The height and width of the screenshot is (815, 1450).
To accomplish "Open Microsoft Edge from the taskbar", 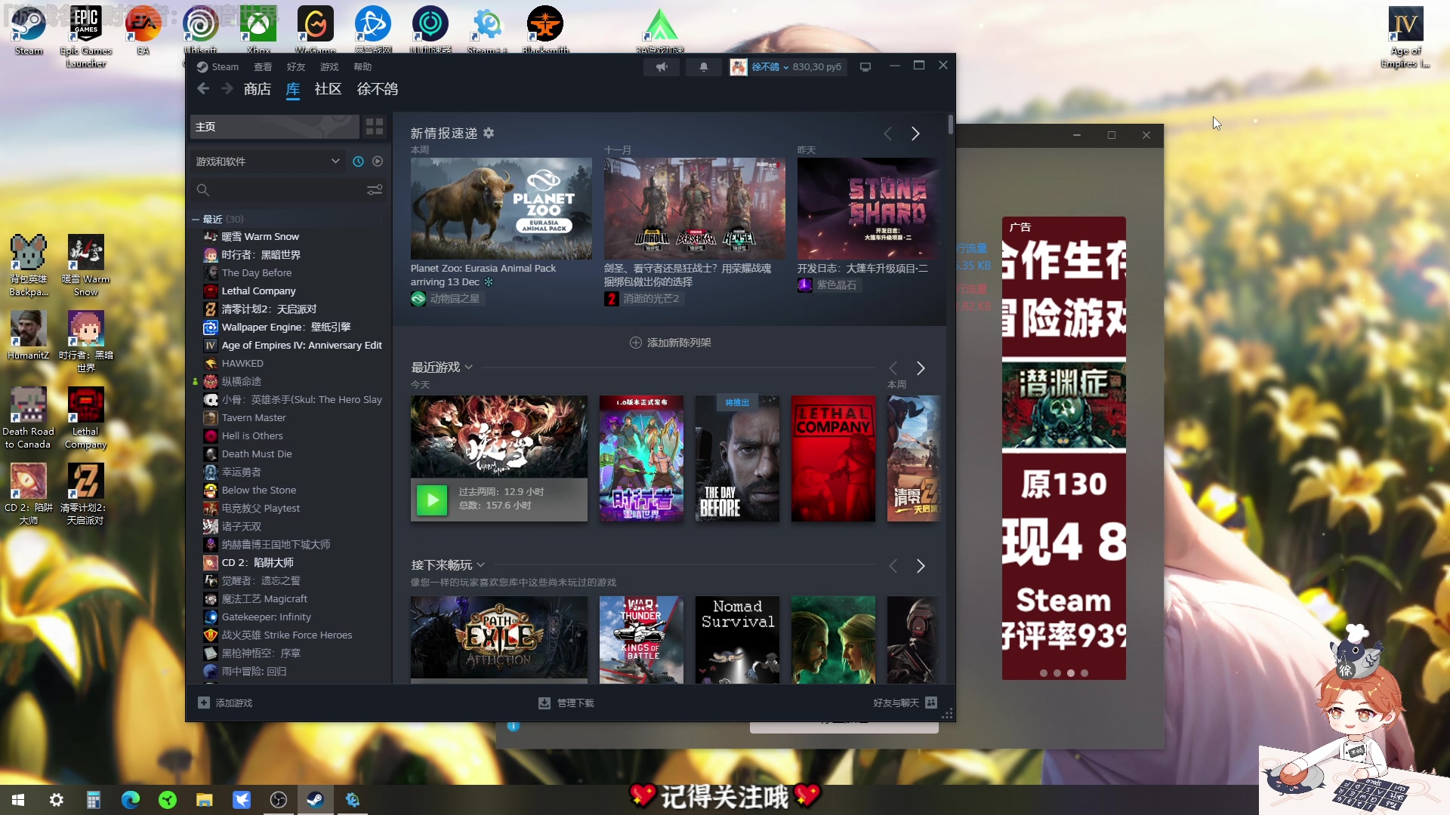I will tap(131, 800).
